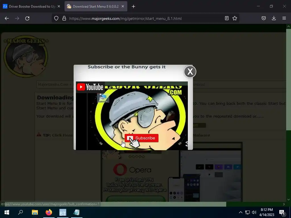Image resolution: width=291 pixels, height=218 pixels.
Task: Click the MajorGeeks video thumbnail in popup
Action: click(132, 116)
